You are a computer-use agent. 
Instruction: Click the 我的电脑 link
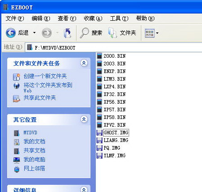[x=34, y=160]
